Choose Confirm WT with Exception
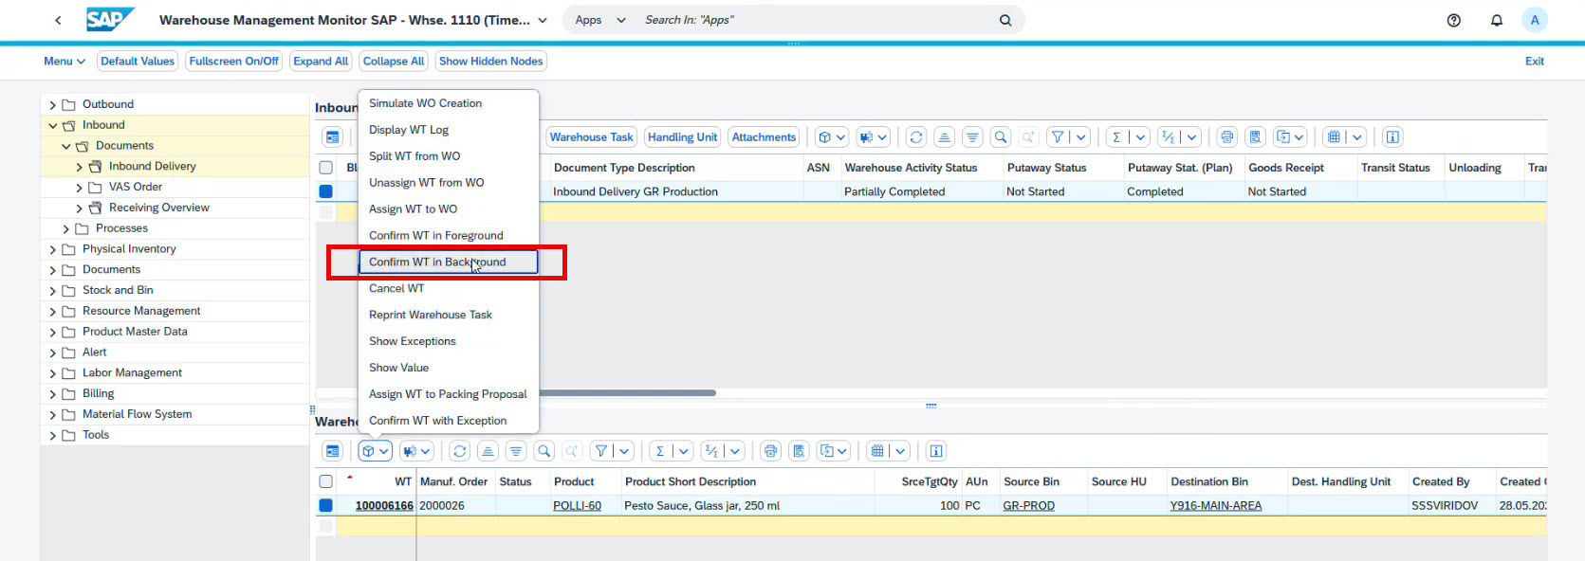The image size is (1585, 561). click(x=448, y=421)
